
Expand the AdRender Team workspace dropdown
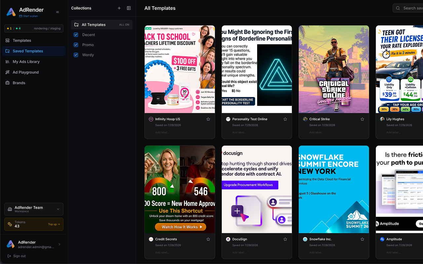click(x=58, y=209)
